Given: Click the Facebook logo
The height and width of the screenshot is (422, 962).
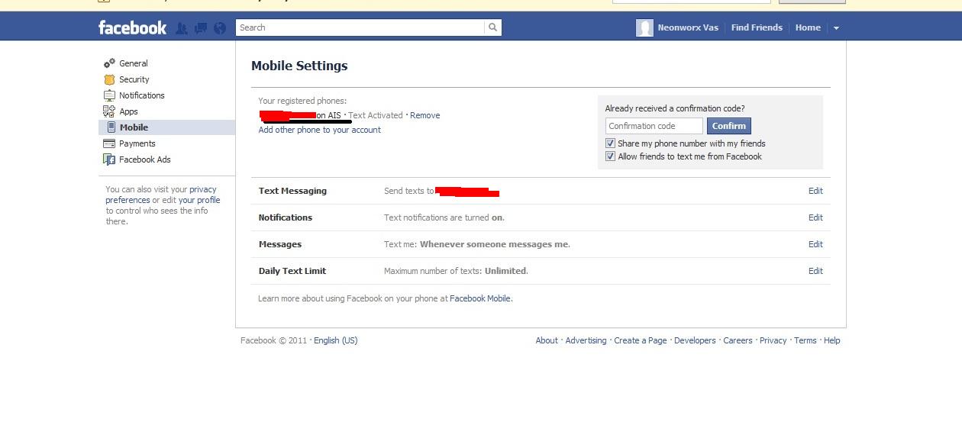Looking at the screenshot, I should tap(132, 27).
